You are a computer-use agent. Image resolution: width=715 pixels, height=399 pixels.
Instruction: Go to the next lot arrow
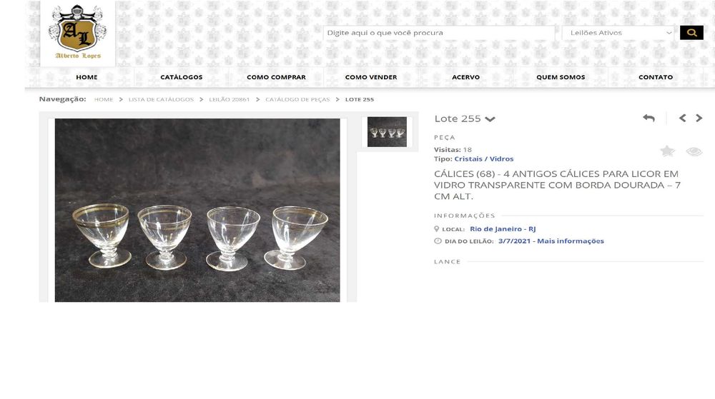pos(699,118)
